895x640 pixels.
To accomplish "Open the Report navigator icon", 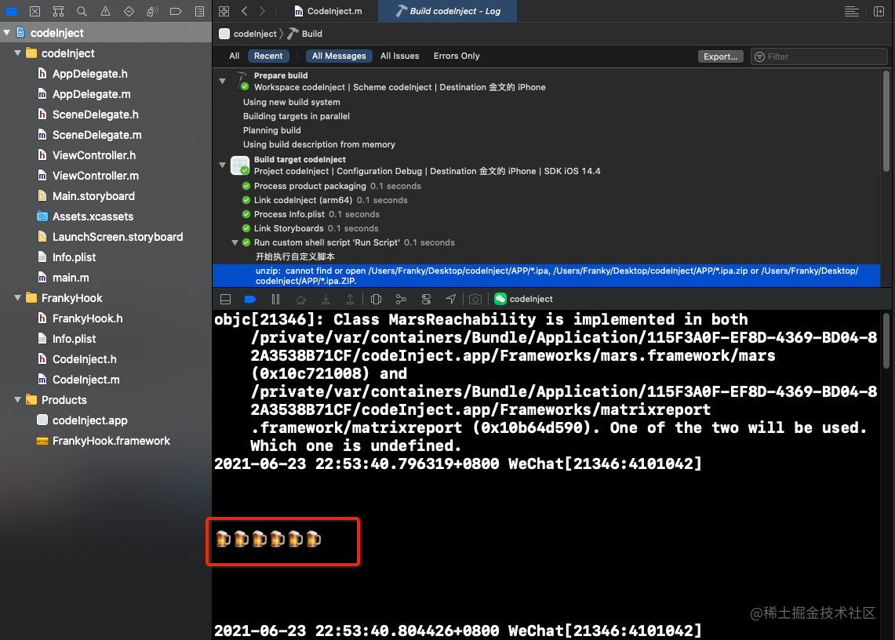I will pos(199,11).
